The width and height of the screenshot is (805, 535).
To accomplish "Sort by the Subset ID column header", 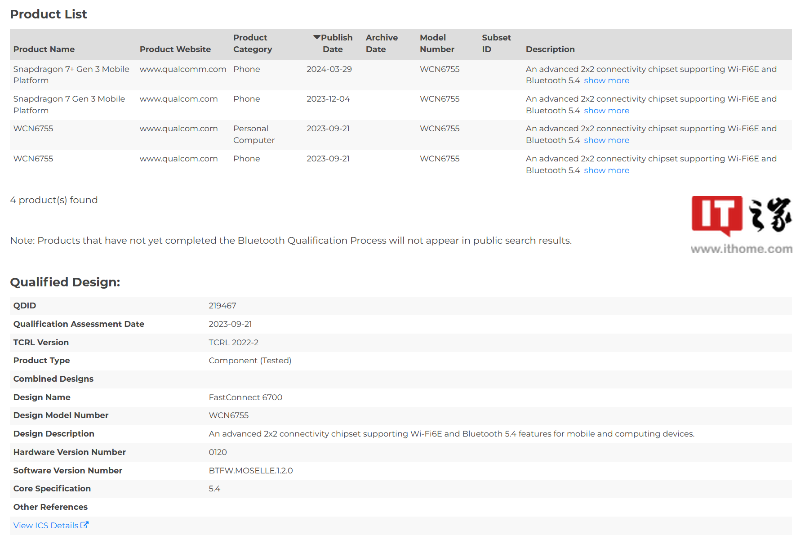I will click(496, 44).
